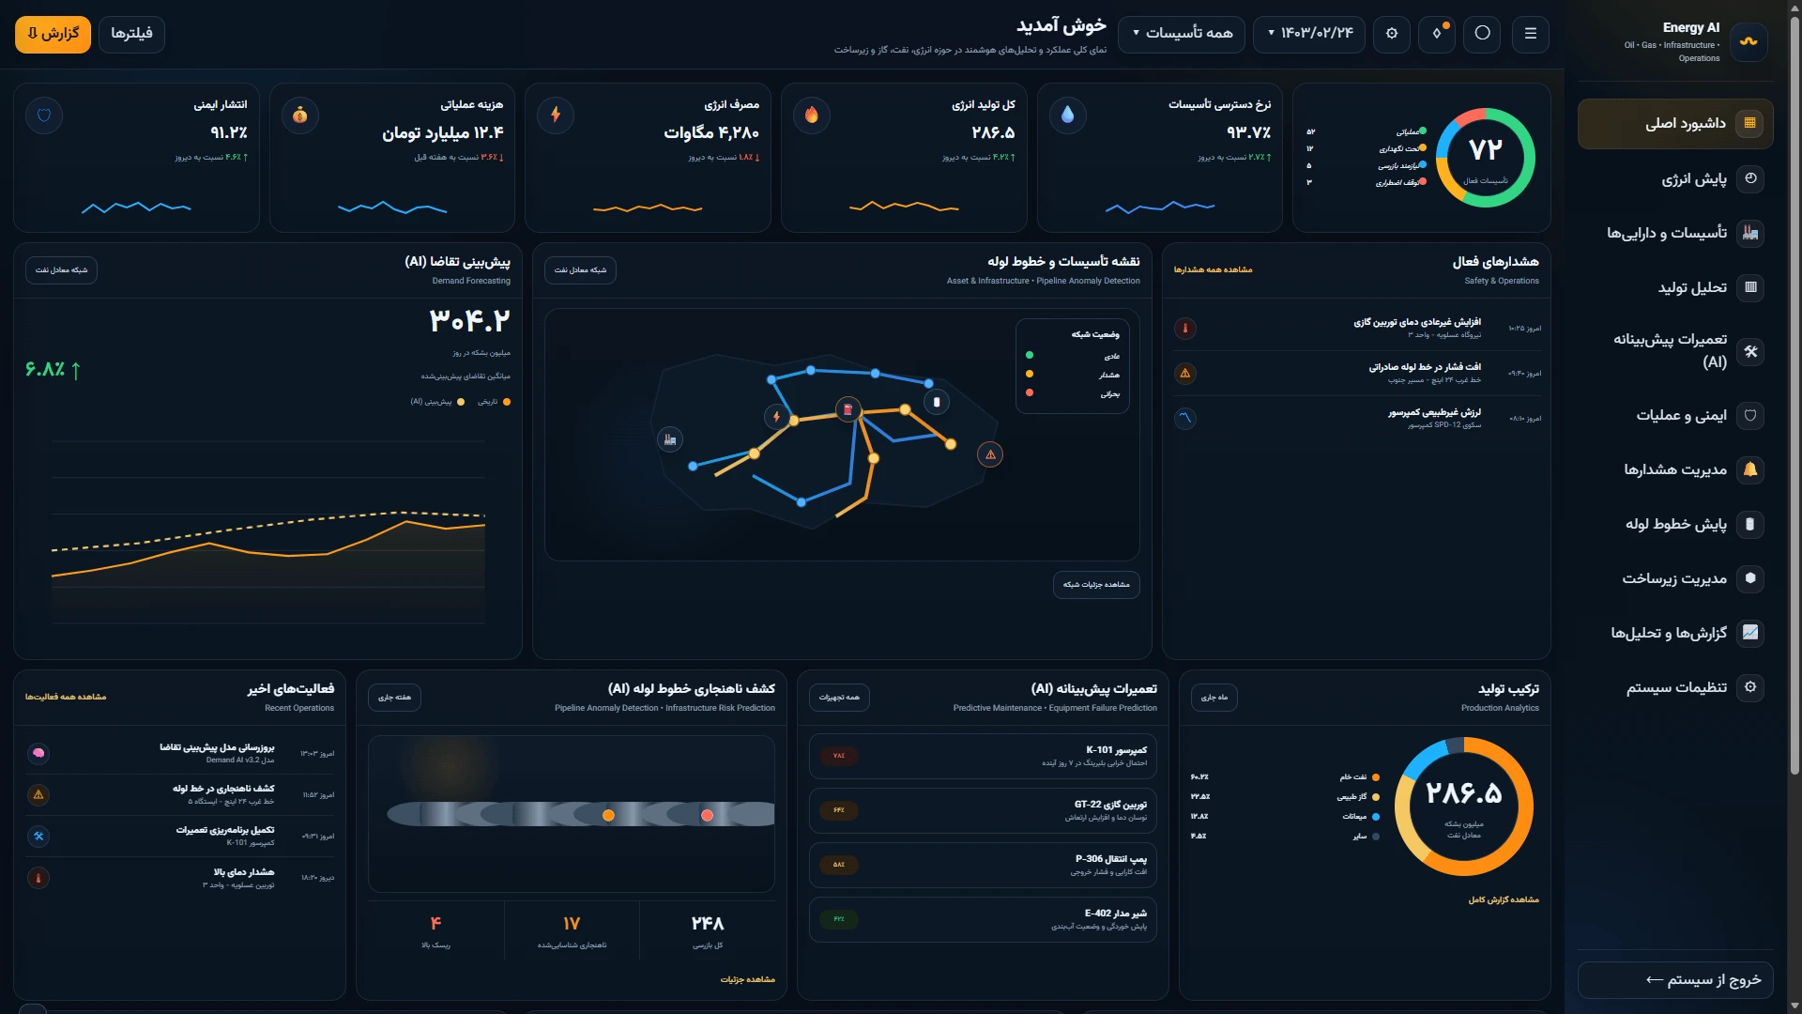Select the factory node on pipeline map
1802x1014 pixels.
[670, 439]
